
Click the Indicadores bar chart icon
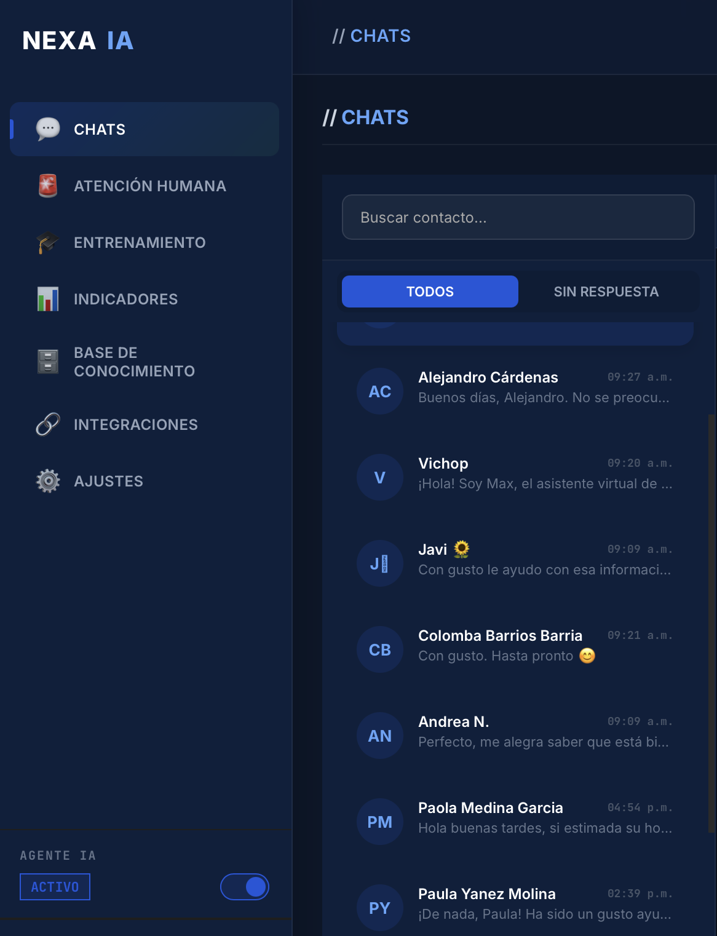[48, 299]
